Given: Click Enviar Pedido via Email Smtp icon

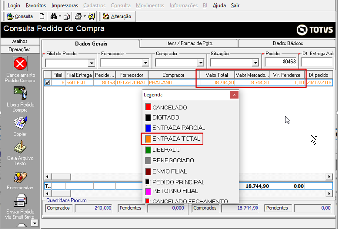Looking at the screenshot, I should tap(20, 201).
